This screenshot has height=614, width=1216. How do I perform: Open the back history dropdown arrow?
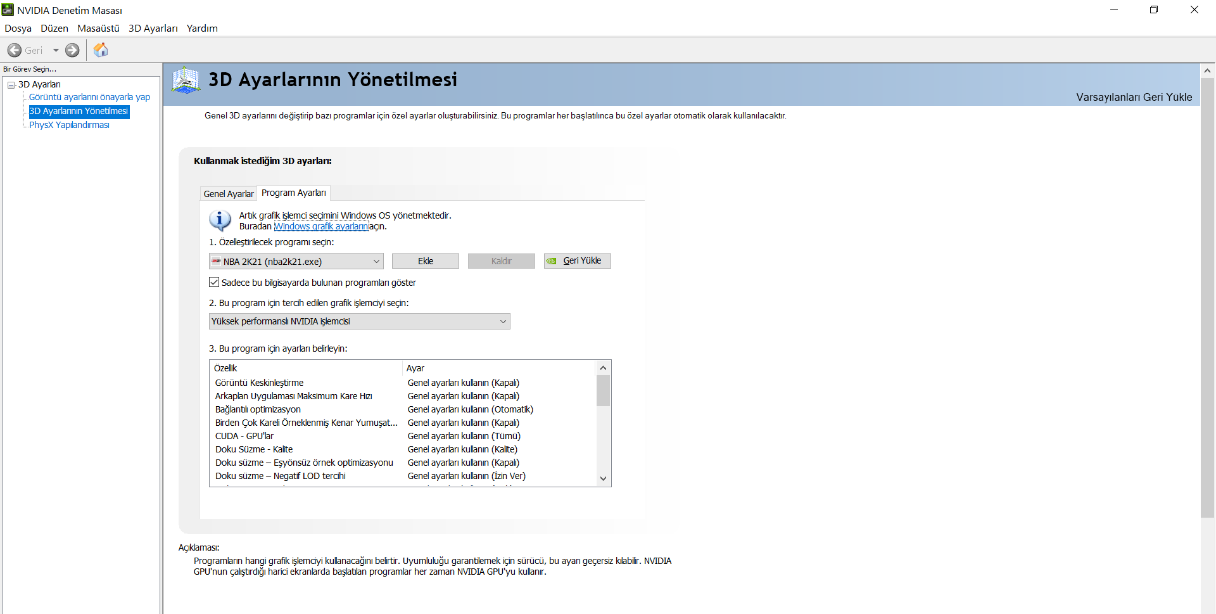pos(56,50)
